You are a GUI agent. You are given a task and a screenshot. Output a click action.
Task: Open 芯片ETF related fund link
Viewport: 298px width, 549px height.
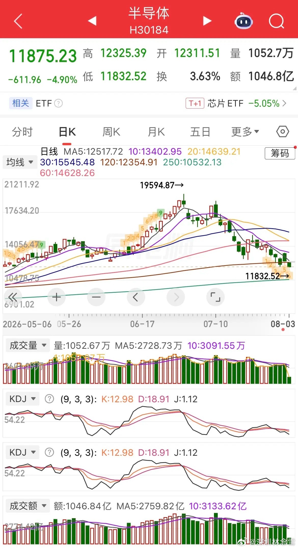225,103
